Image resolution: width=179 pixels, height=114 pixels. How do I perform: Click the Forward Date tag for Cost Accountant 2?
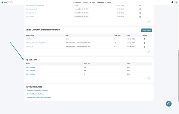click(x=81, y=9)
